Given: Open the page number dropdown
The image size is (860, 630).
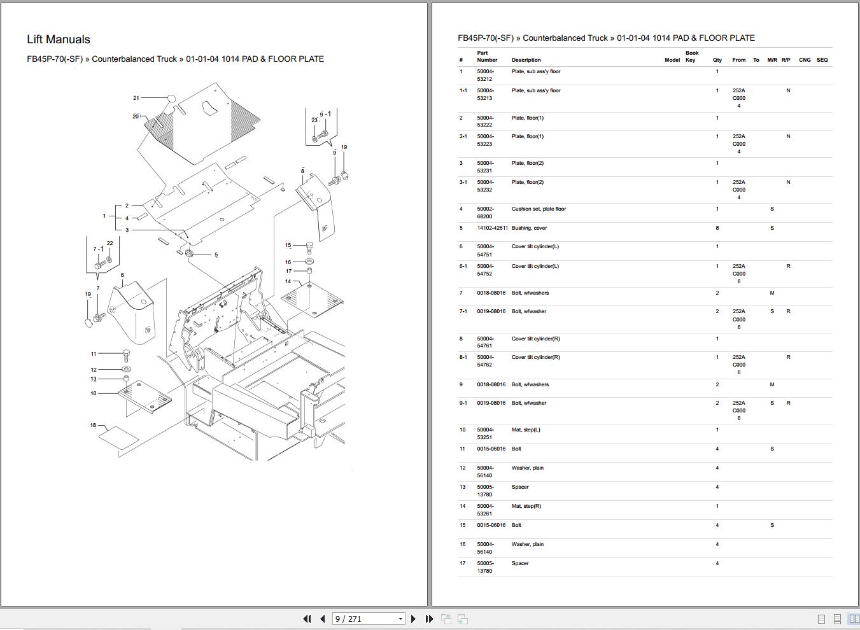Looking at the screenshot, I should pyautogui.click(x=401, y=618).
